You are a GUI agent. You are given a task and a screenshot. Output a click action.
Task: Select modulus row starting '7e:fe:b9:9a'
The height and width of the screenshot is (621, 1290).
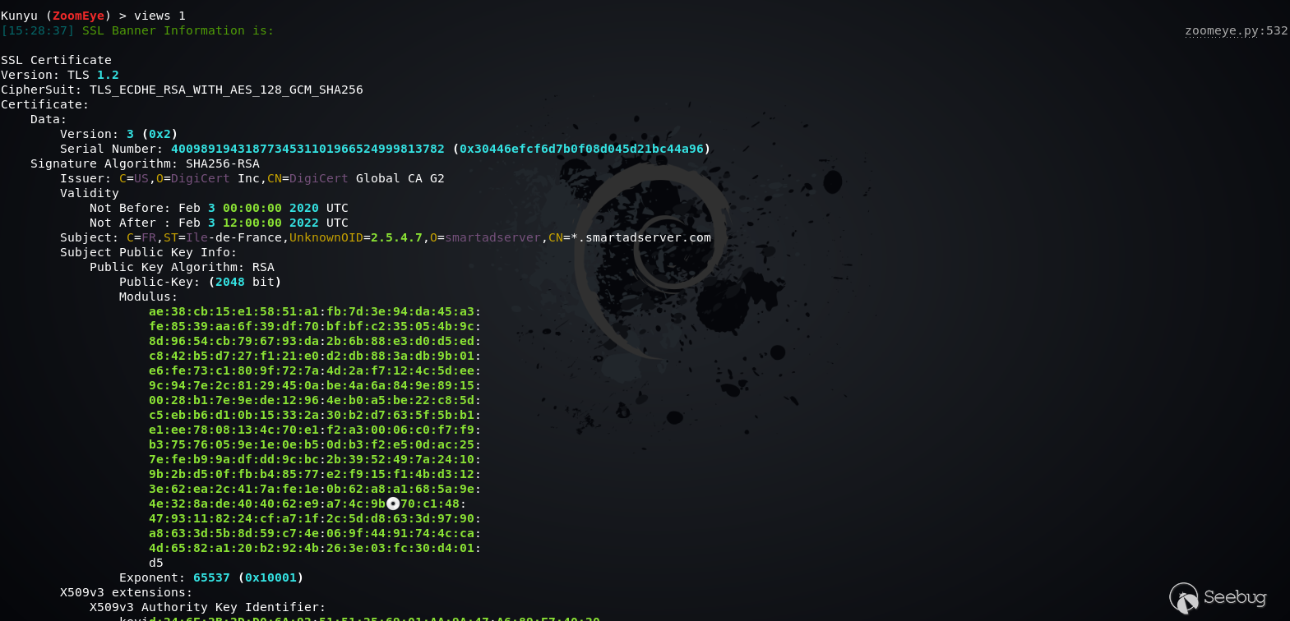pyautogui.click(x=315, y=459)
